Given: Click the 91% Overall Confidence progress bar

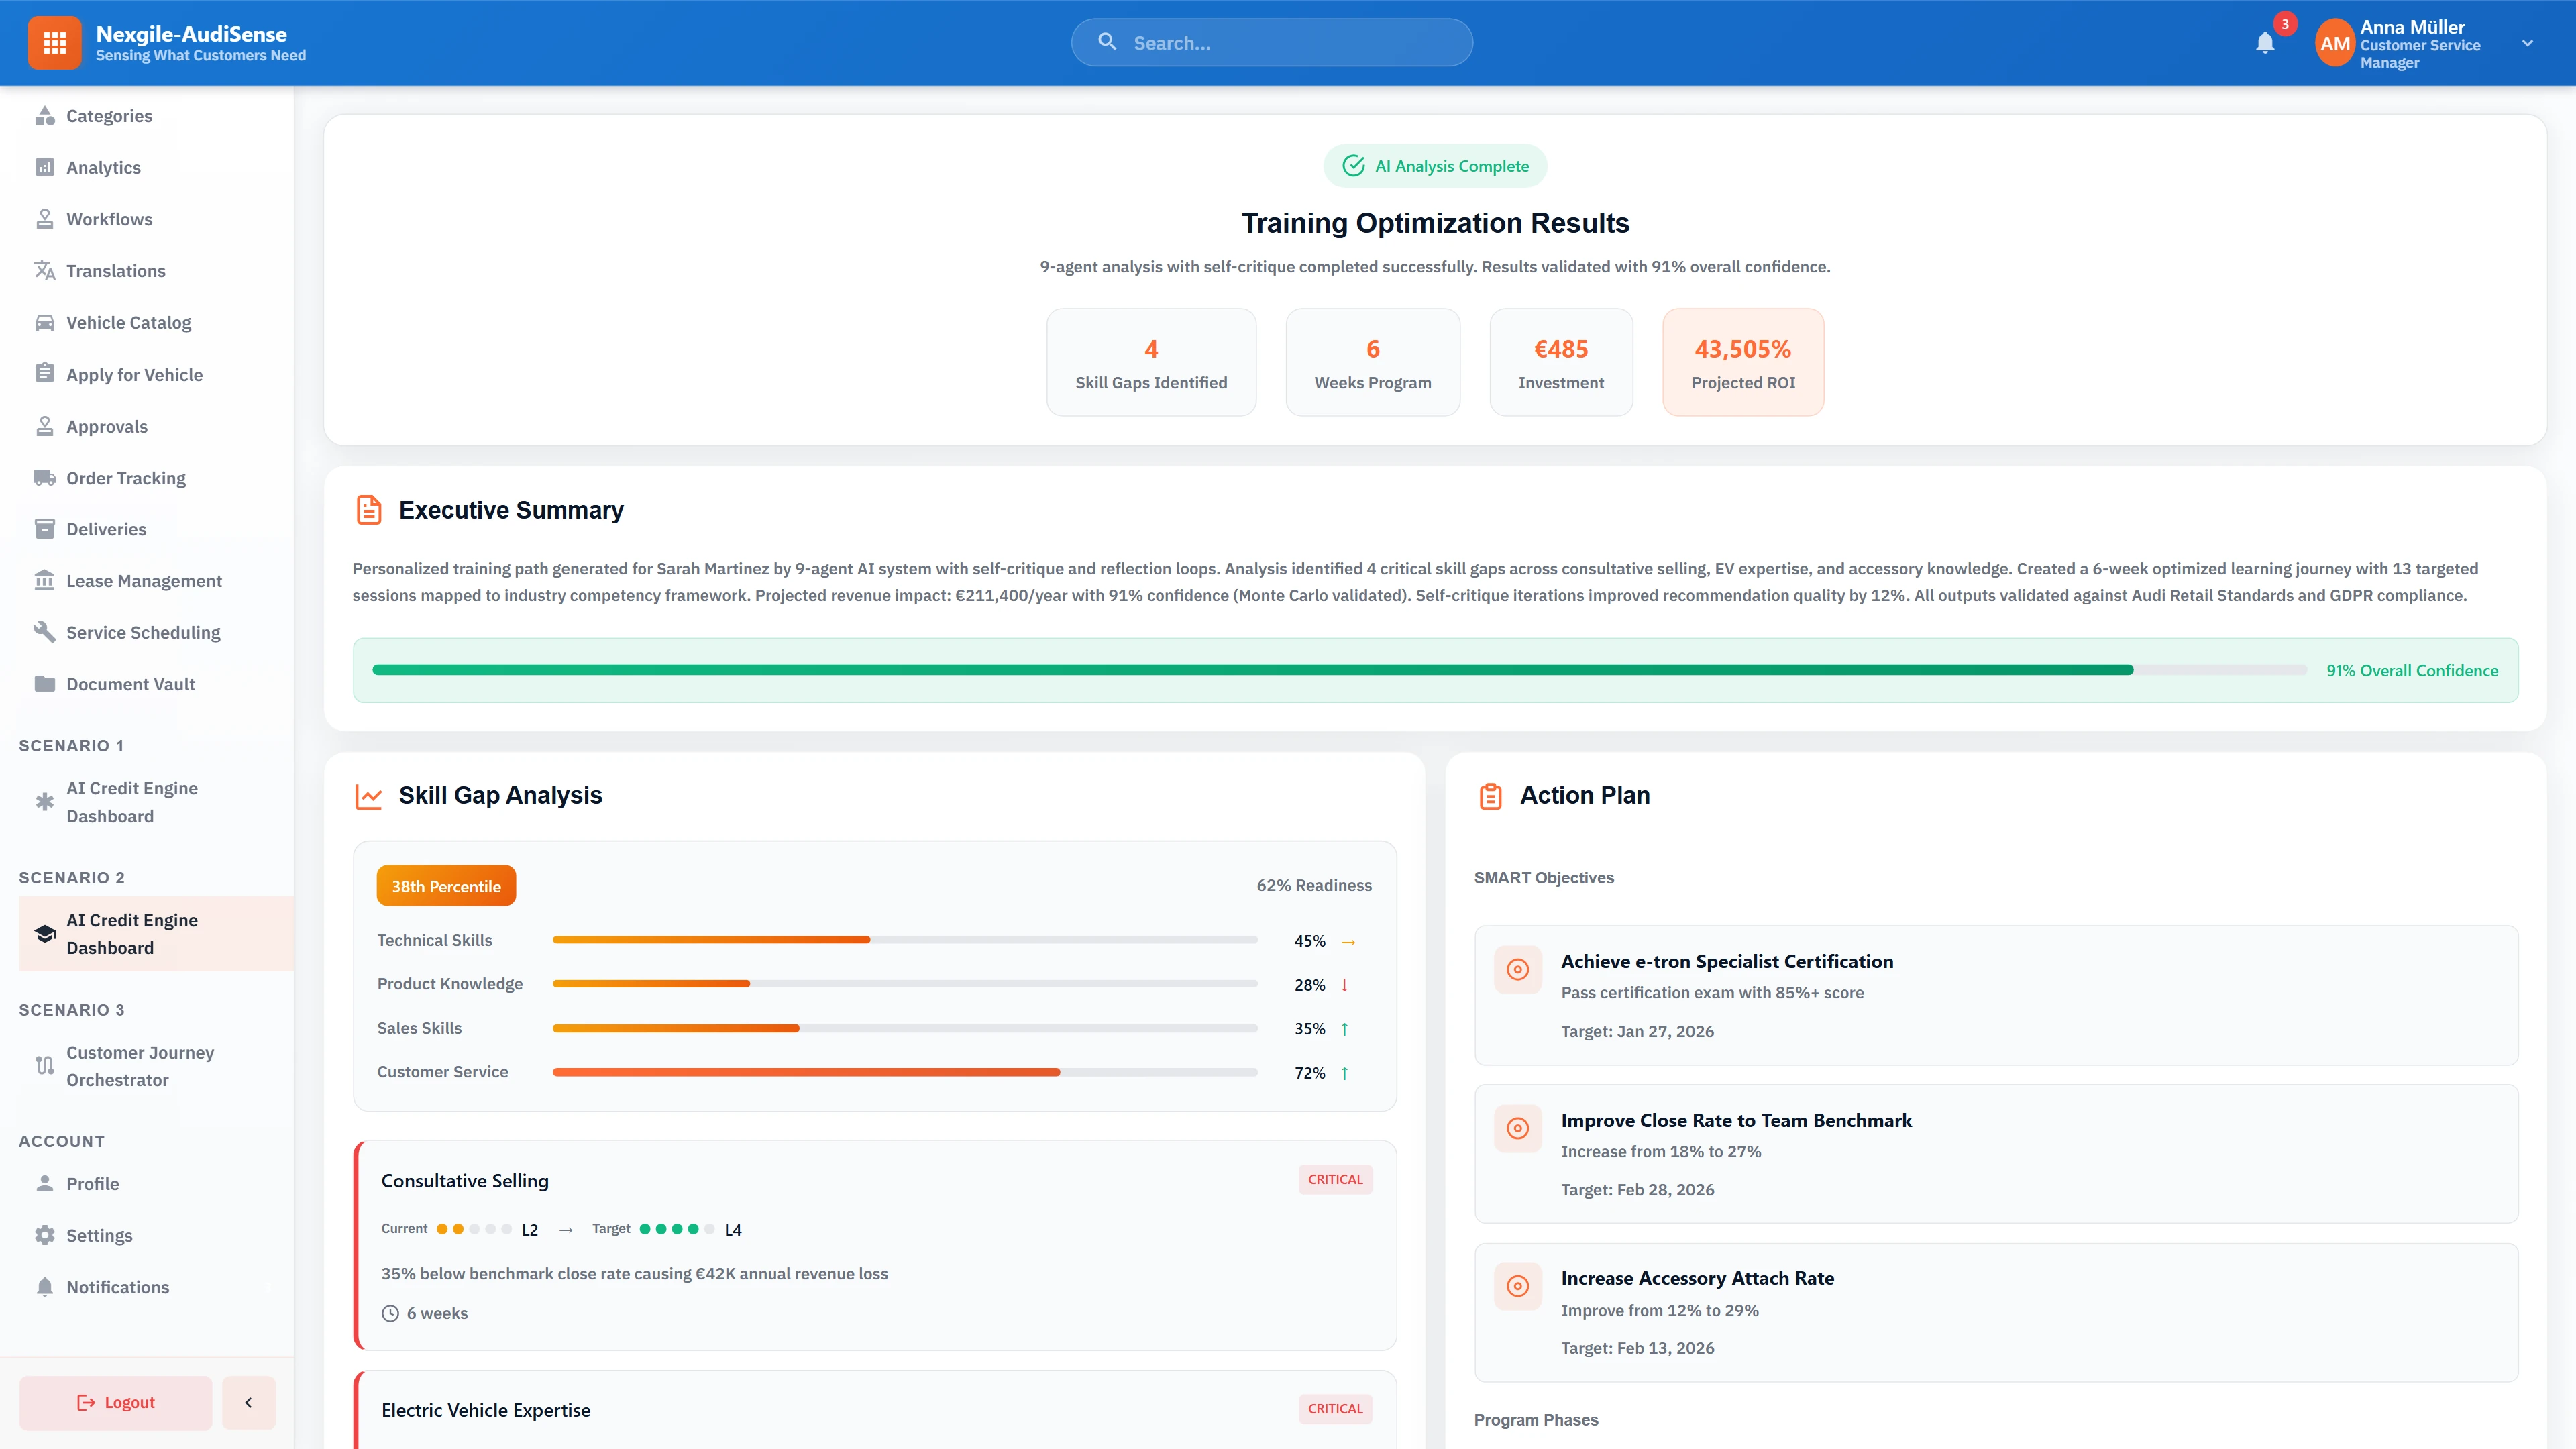Looking at the screenshot, I should 1300,670.
